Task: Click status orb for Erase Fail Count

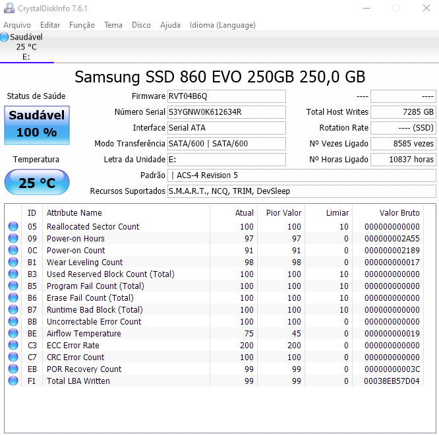Action: [13, 297]
